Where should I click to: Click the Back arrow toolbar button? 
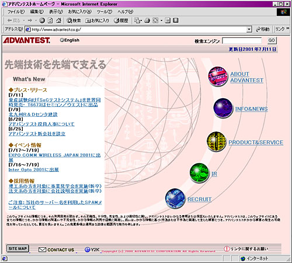13,20
